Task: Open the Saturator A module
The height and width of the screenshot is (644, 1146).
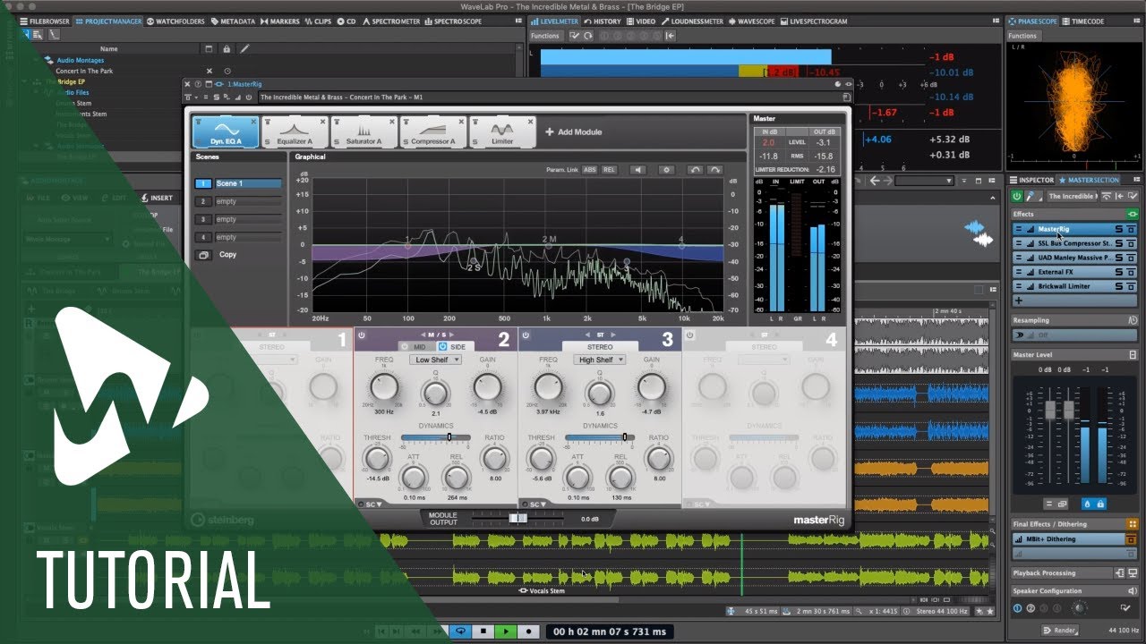Action: [363, 131]
